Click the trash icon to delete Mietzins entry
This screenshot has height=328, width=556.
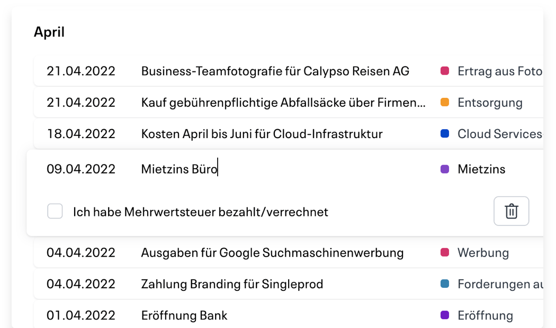coord(510,211)
